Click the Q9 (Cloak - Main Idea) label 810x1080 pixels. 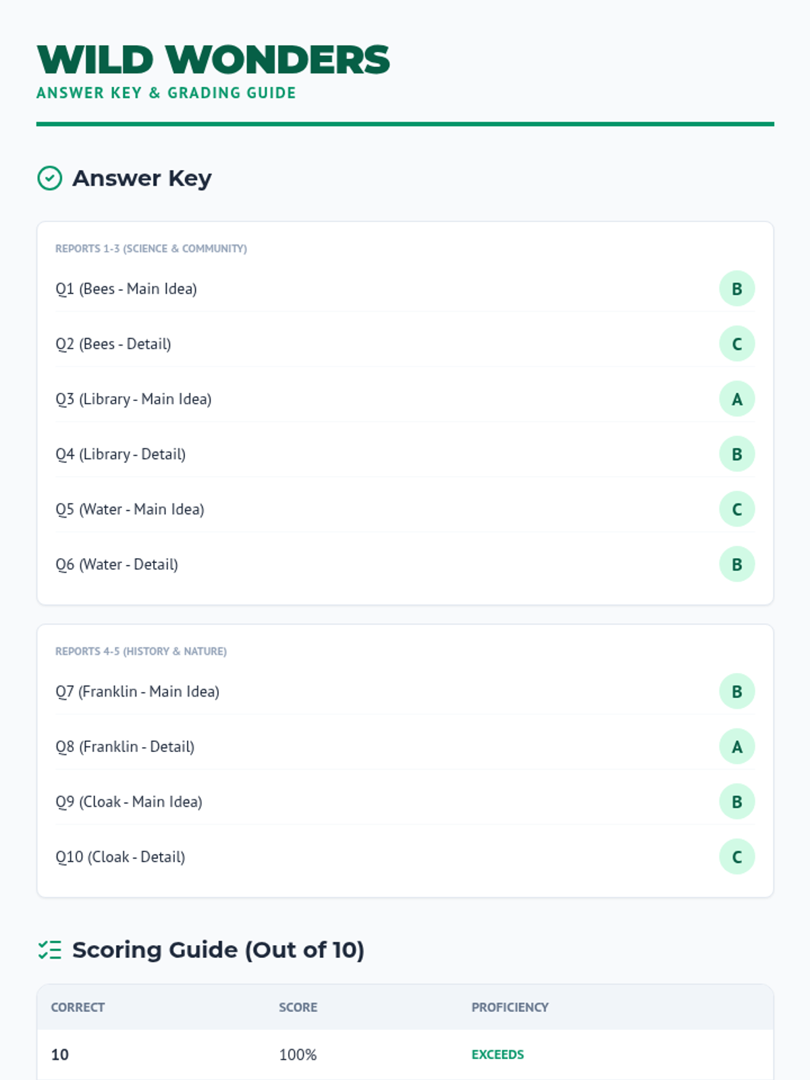(x=129, y=802)
